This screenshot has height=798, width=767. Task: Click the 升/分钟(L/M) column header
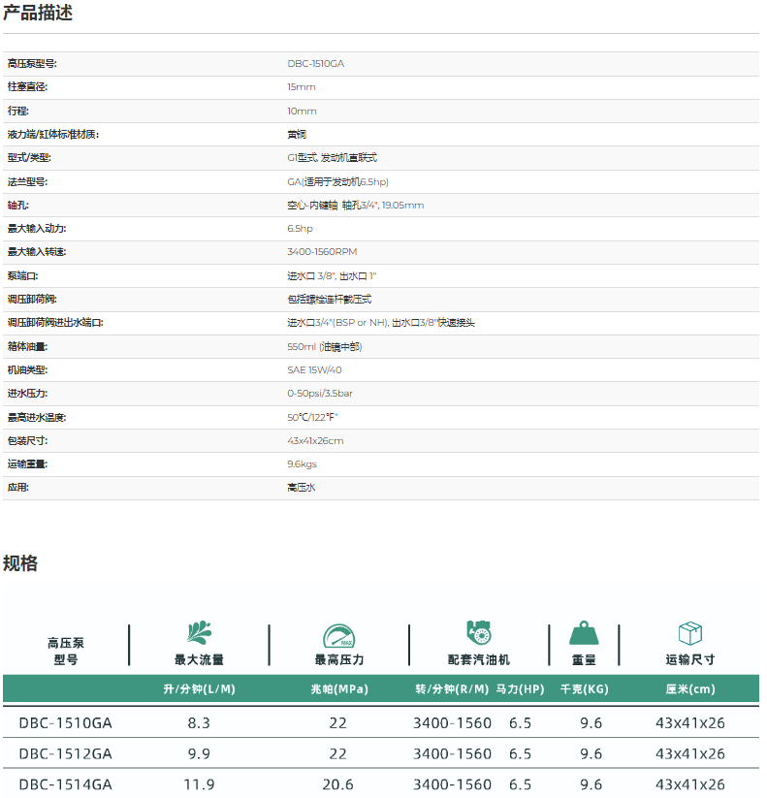tap(199, 689)
